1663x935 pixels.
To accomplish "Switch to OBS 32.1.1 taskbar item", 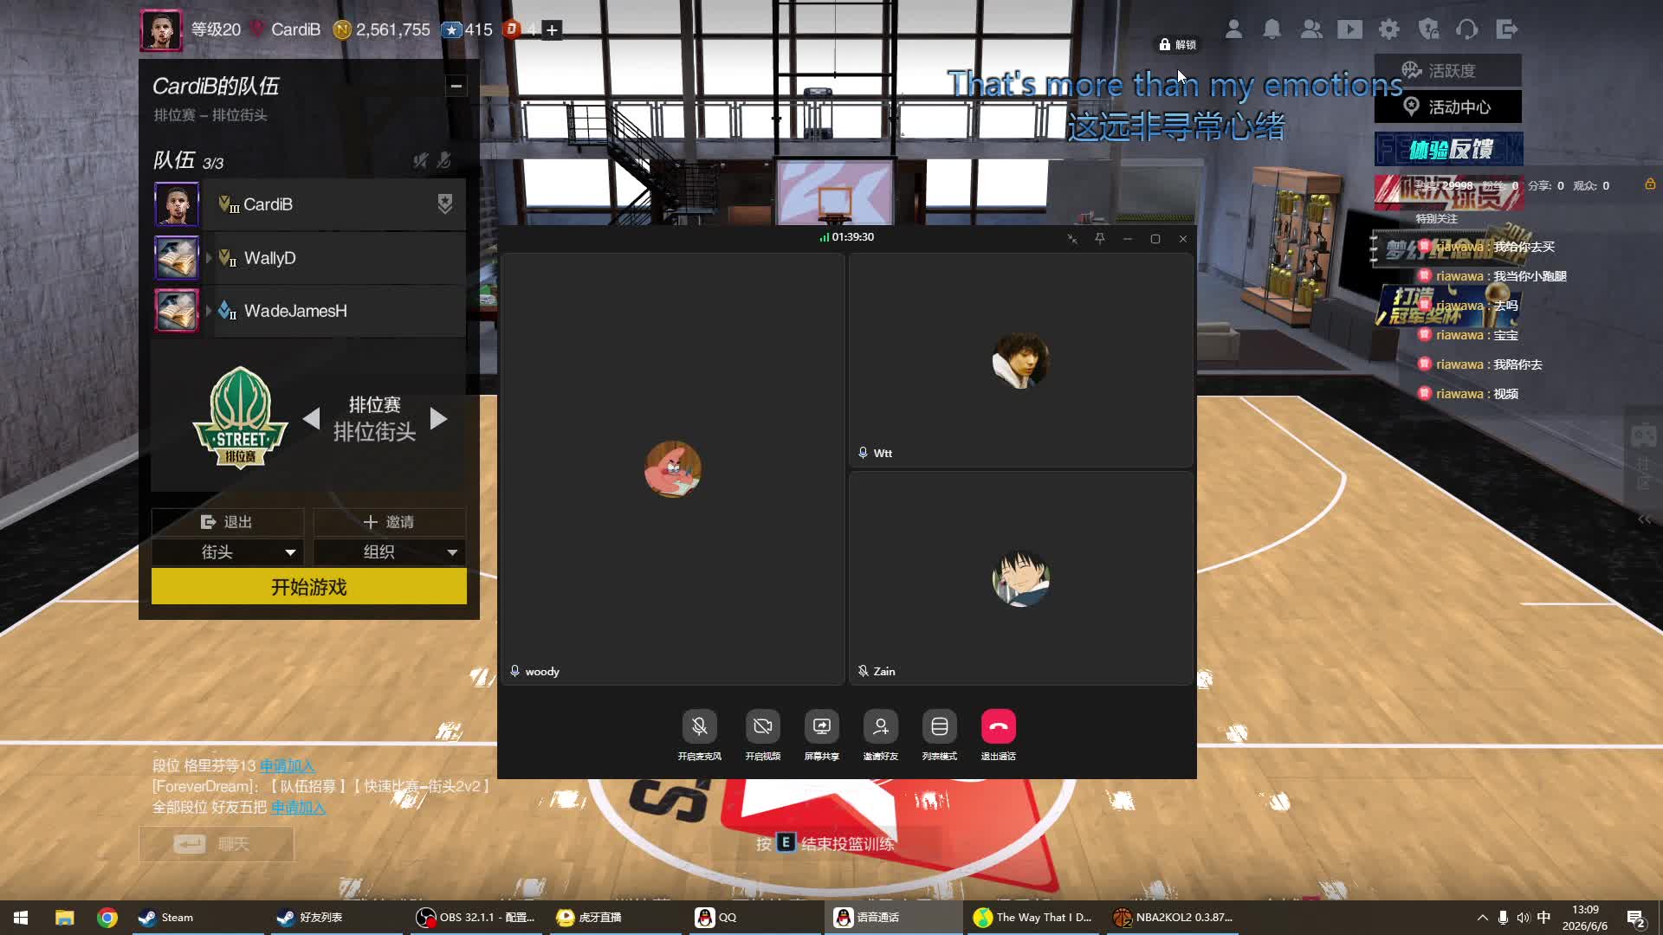I will tap(476, 918).
